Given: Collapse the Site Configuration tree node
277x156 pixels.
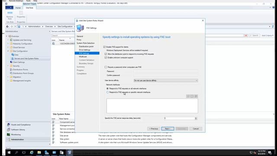Looking at the screenshot, I should point(8,51).
